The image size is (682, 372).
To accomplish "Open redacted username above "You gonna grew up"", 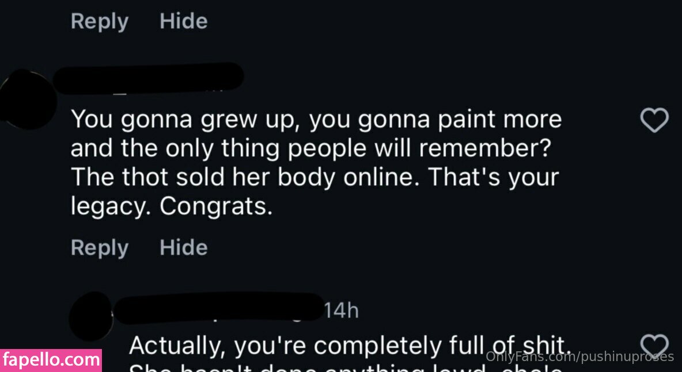I will tap(148, 79).
